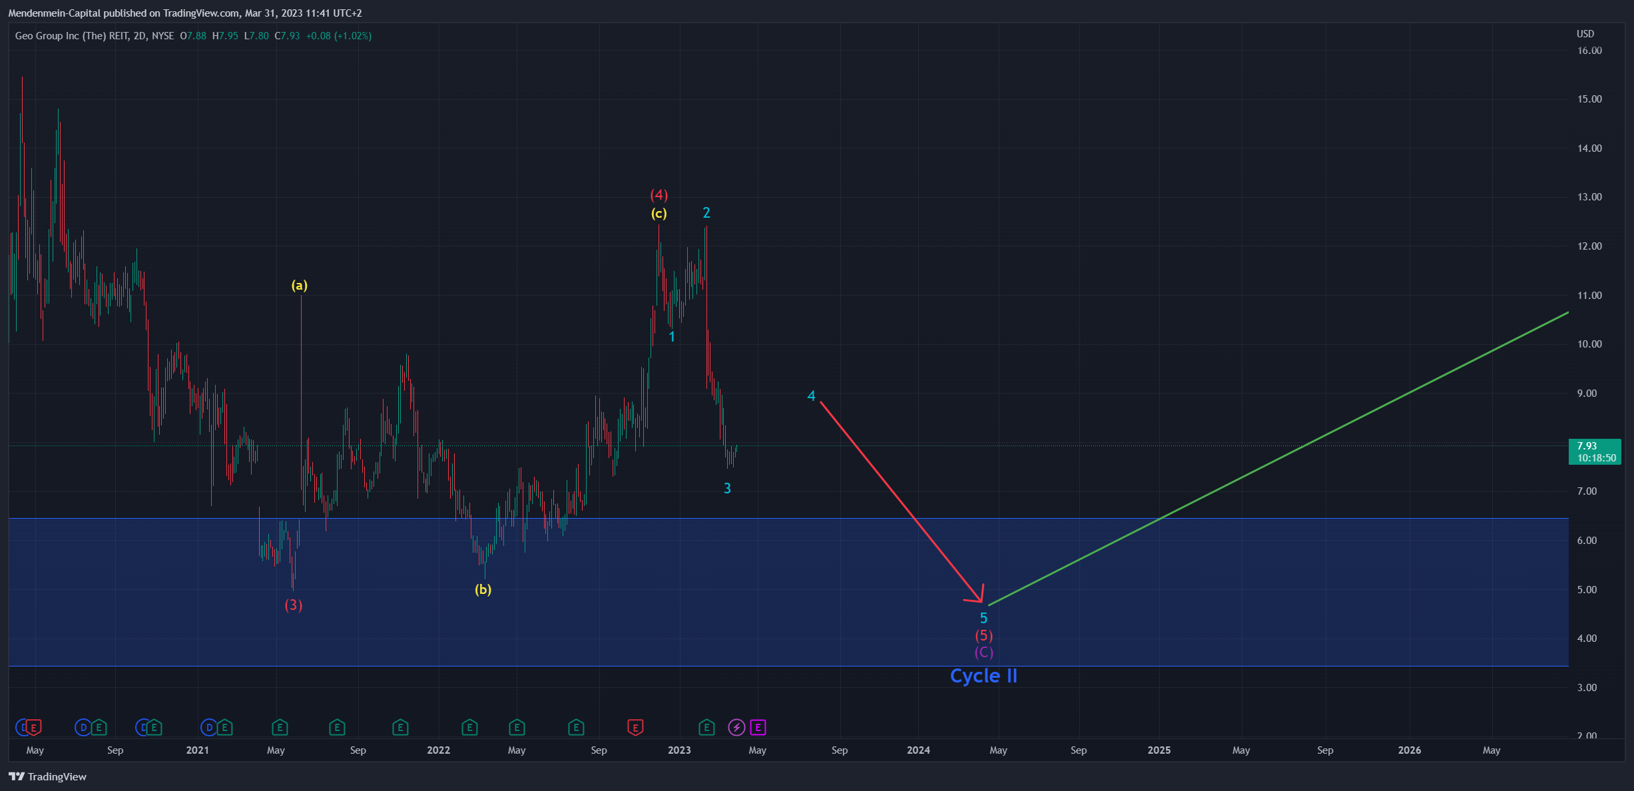Screen dimensions: 1634x791
Task: Click the yellow '(b)' wave label
Action: pos(483,589)
